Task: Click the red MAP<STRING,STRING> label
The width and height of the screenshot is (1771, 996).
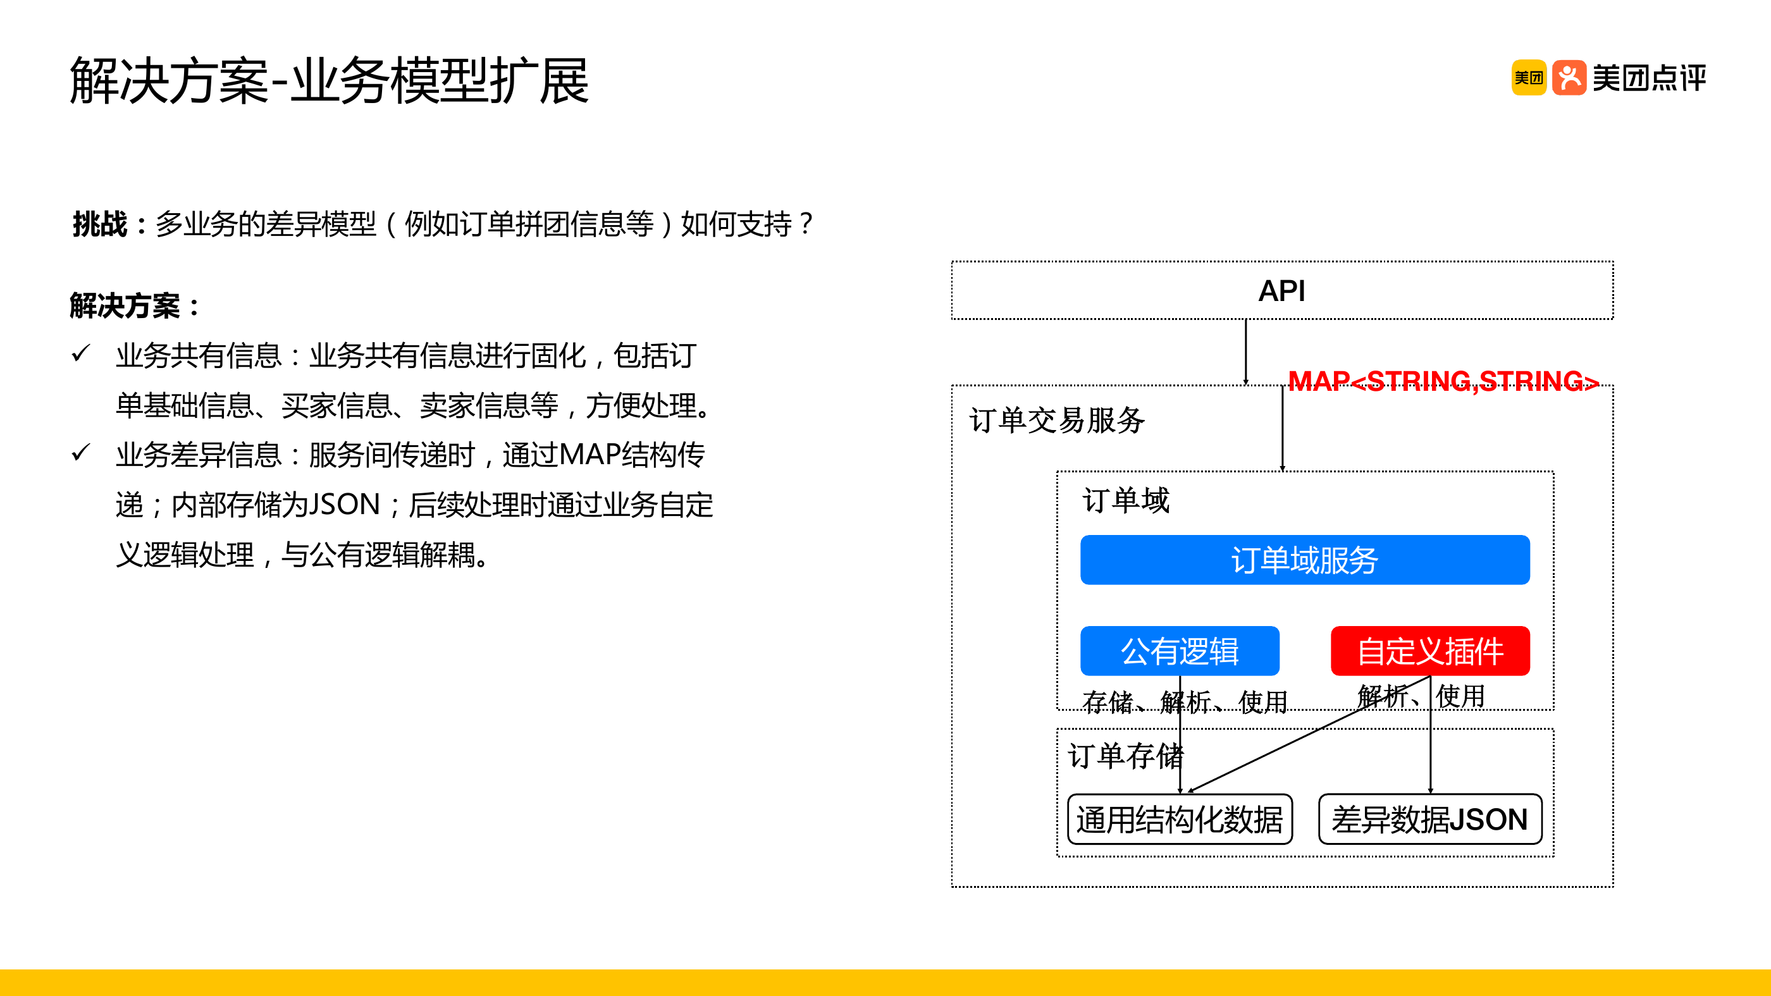Action: pyautogui.click(x=1444, y=381)
